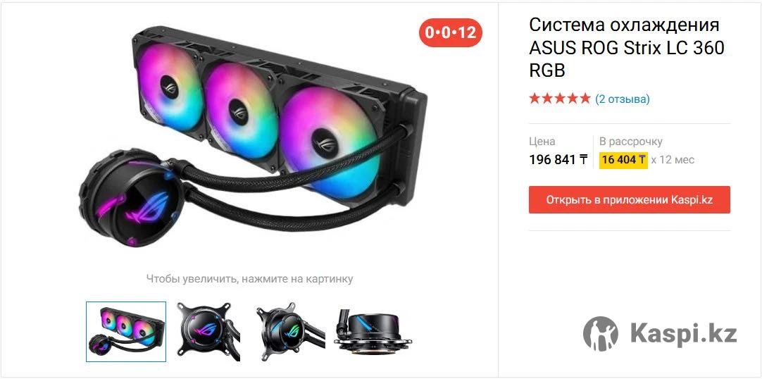Viewport: 762px width, 379px height.
Task: Select the second thumbnail showing the pump top
Action: [x=208, y=332]
